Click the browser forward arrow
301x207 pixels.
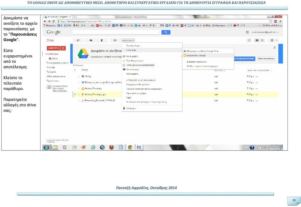pos(49,21)
